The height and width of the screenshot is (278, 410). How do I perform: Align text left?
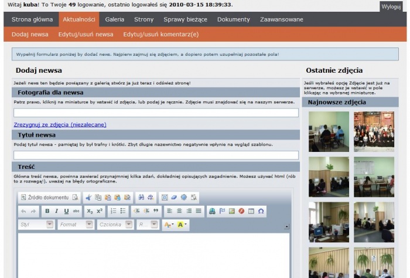pos(169,211)
